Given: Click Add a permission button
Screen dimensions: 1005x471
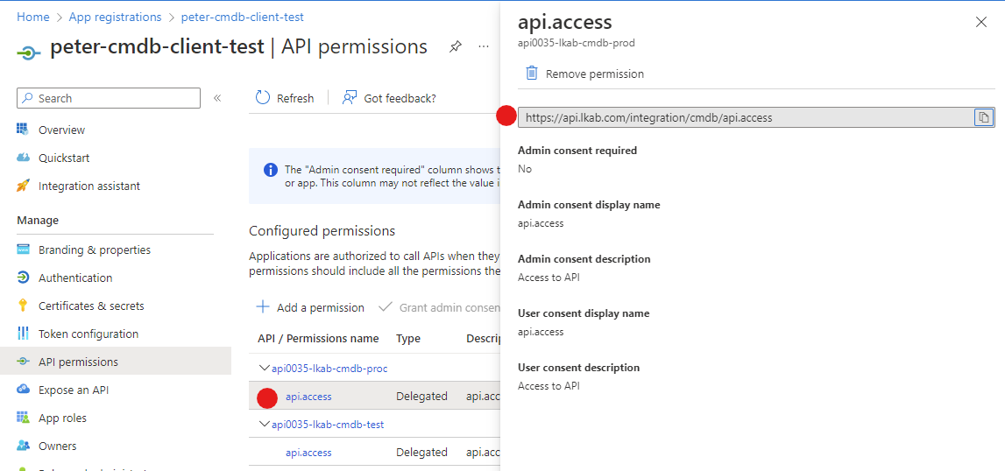Looking at the screenshot, I should pyautogui.click(x=310, y=307).
